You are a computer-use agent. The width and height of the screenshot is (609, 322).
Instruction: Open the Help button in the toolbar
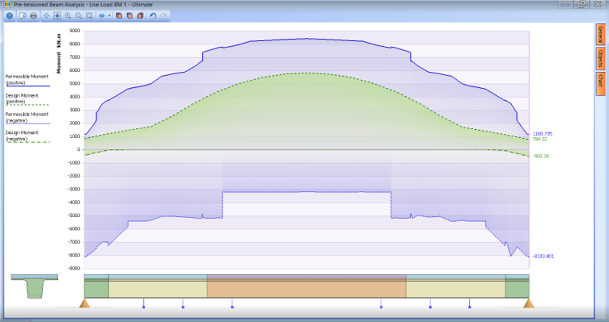pos(10,16)
